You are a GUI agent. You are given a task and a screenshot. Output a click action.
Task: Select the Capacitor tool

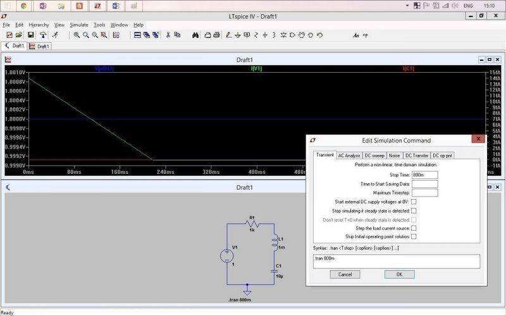[x=265, y=35]
